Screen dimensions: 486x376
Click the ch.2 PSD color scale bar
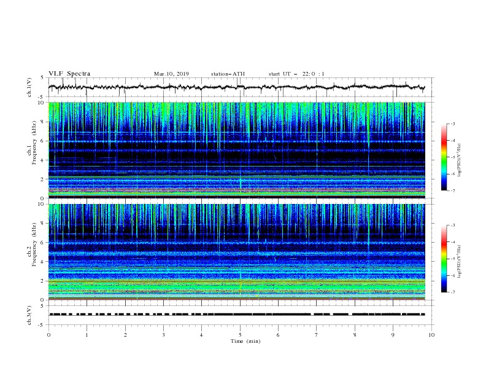point(444,259)
